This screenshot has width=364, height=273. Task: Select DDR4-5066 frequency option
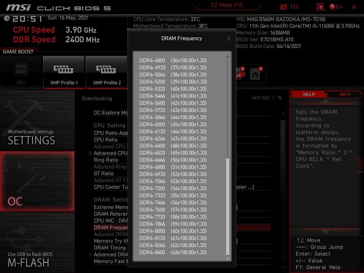click(x=173, y=75)
